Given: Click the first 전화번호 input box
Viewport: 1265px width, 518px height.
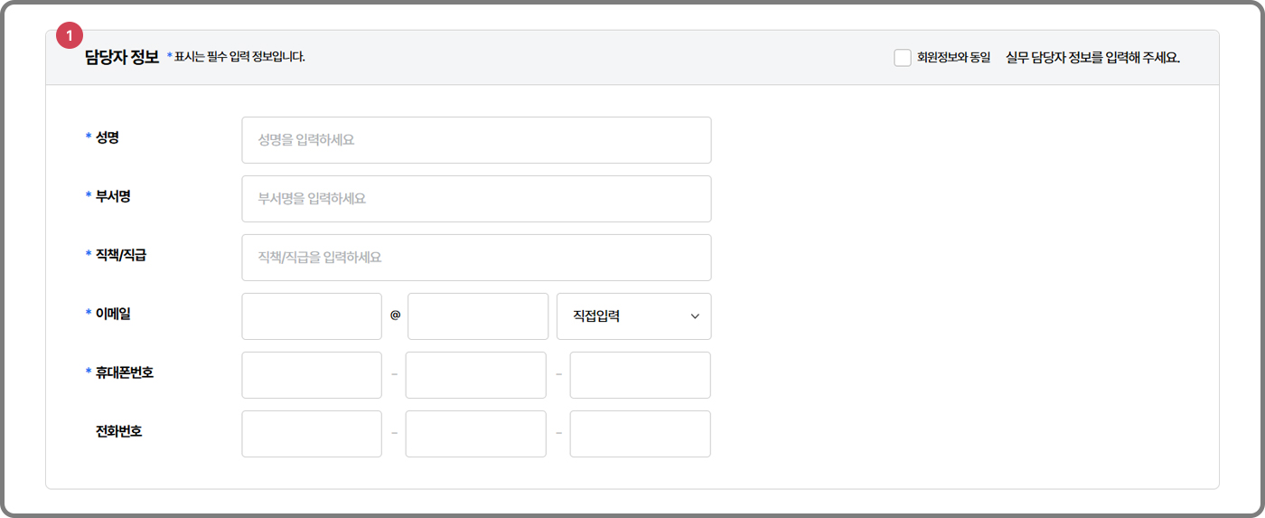Looking at the screenshot, I should (312, 434).
